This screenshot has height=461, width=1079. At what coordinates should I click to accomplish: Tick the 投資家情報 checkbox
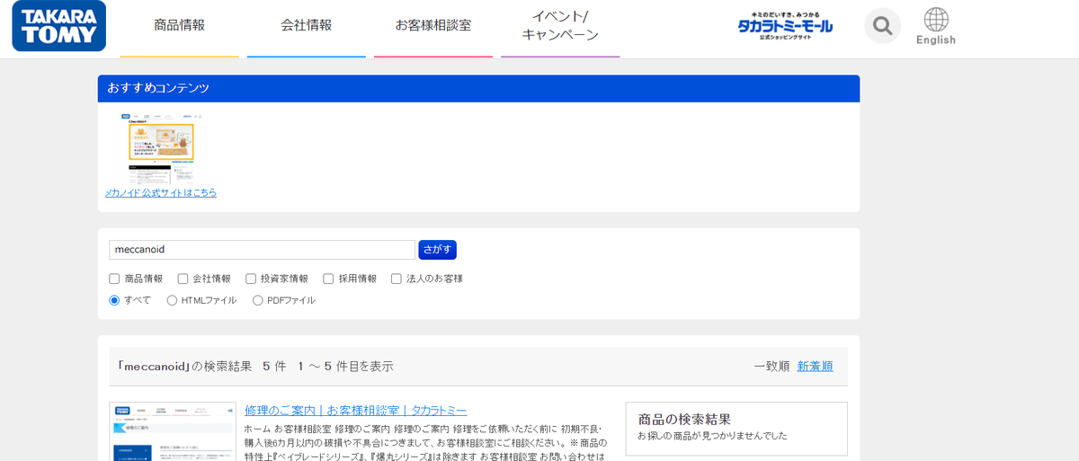tap(251, 279)
